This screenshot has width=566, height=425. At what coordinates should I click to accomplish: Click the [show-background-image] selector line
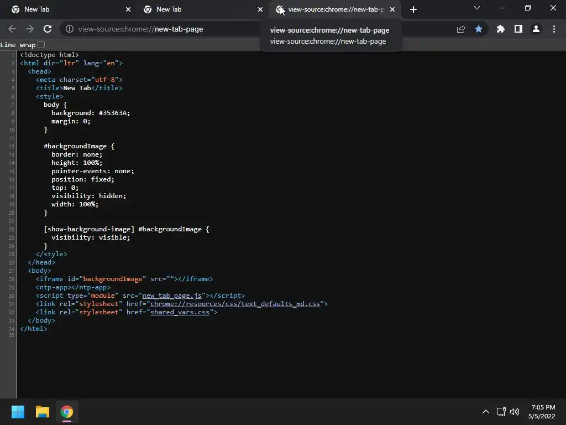(x=127, y=229)
